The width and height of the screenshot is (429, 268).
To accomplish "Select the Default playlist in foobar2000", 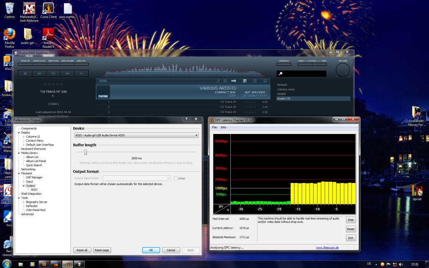I will point(282,85).
